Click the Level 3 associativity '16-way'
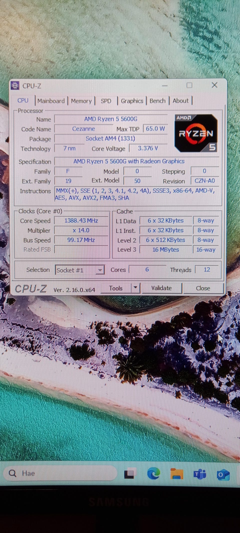This screenshot has height=533, width=240. [206, 250]
